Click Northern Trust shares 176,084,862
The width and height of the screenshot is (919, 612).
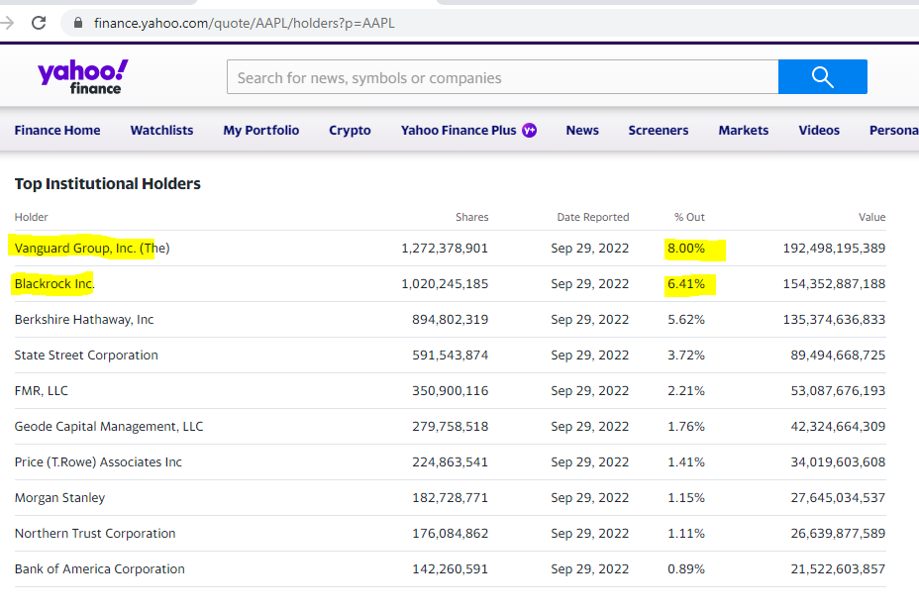tap(451, 534)
